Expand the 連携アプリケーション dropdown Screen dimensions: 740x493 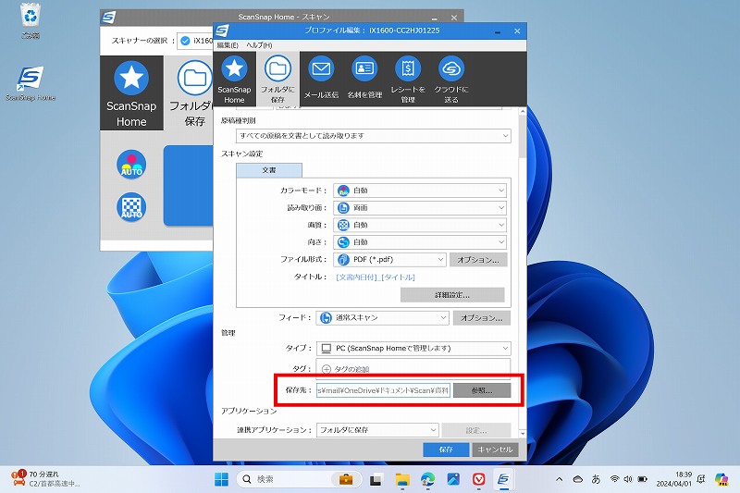point(376,430)
